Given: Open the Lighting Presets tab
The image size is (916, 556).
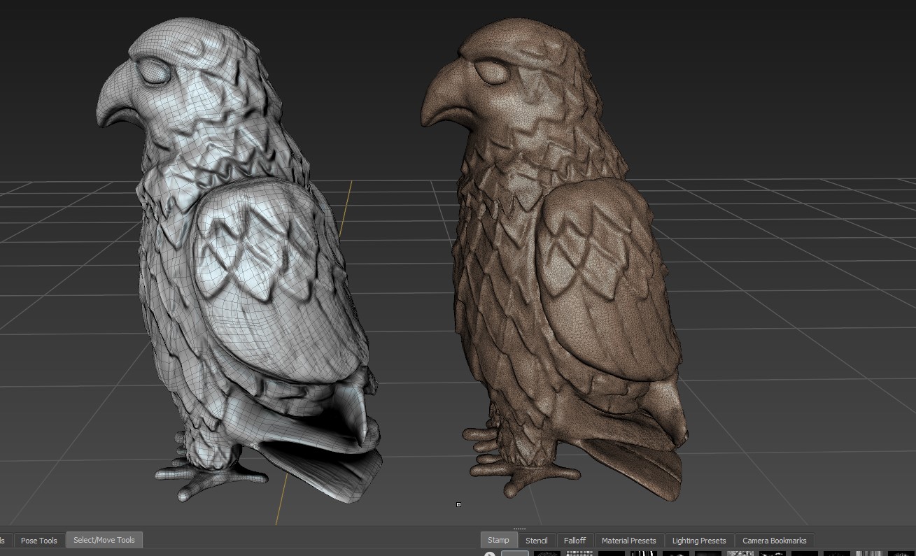Looking at the screenshot, I should (698, 541).
